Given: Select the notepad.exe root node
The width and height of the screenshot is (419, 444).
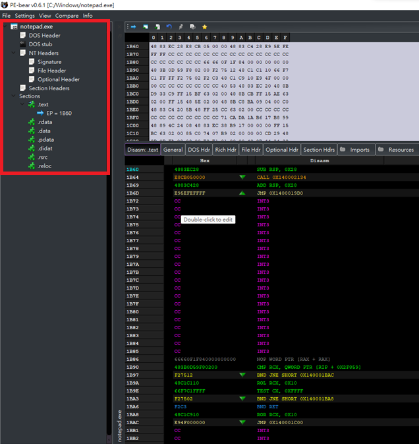Looking at the screenshot, I should coord(36,26).
